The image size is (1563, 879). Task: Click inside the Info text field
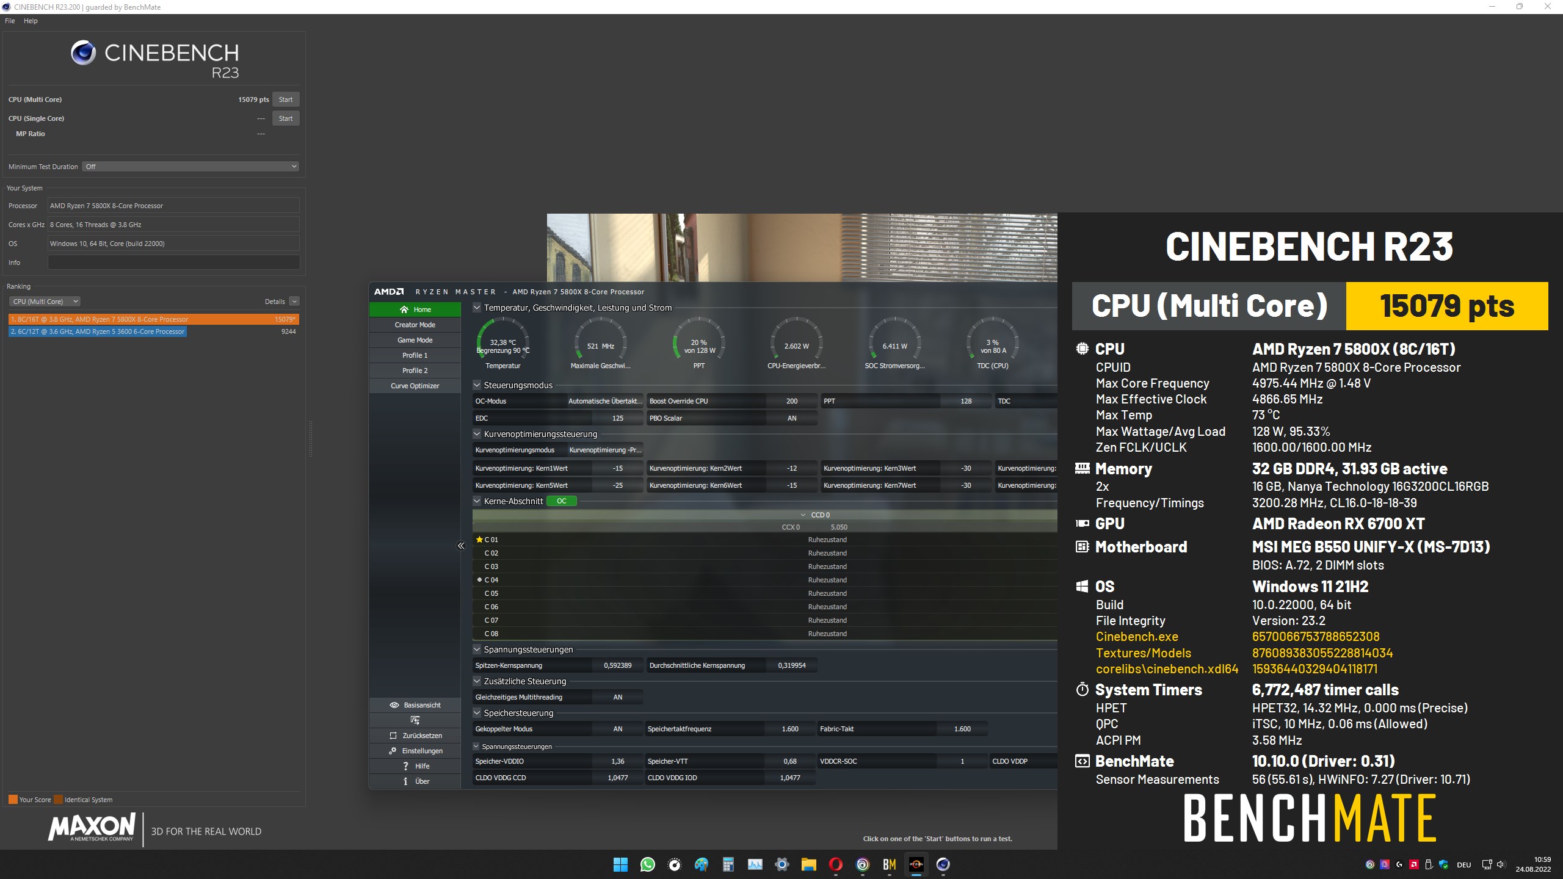(173, 262)
